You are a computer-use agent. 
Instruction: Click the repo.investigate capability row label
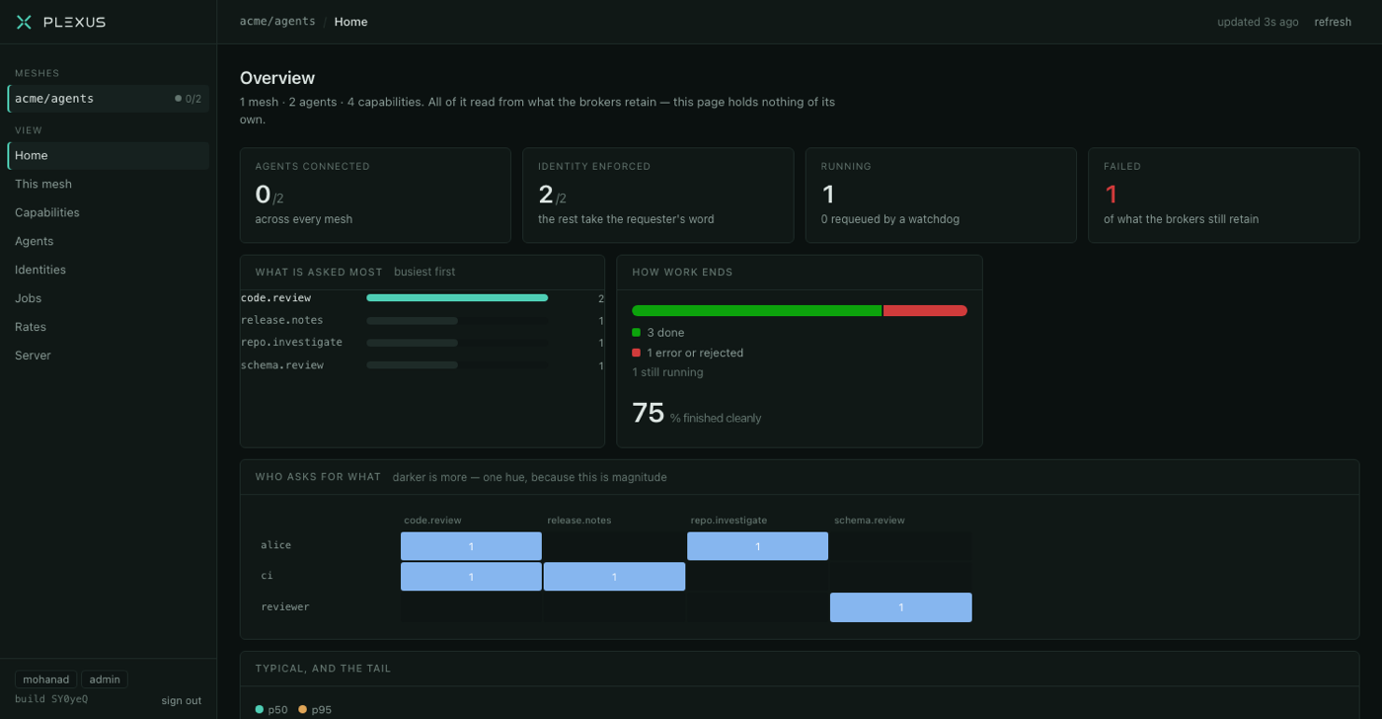pos(291,343)
